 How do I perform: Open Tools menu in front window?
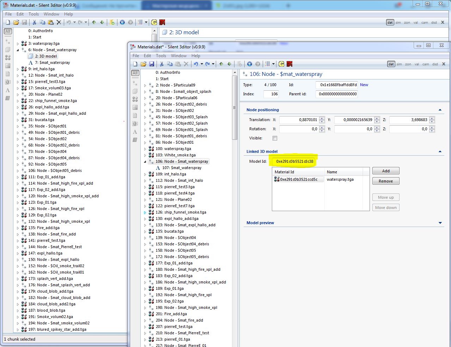161,56
